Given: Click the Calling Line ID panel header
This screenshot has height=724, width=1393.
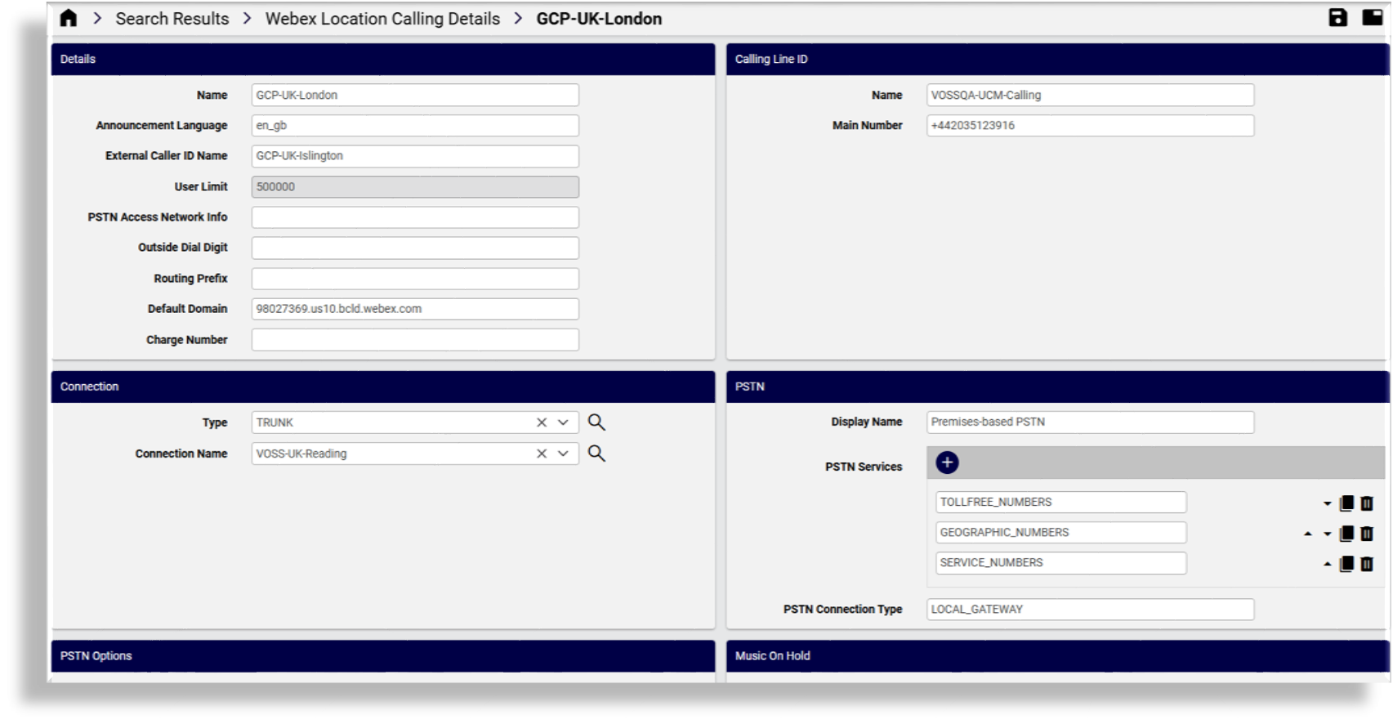Looking at the screenshot, I should (1057, 59).
